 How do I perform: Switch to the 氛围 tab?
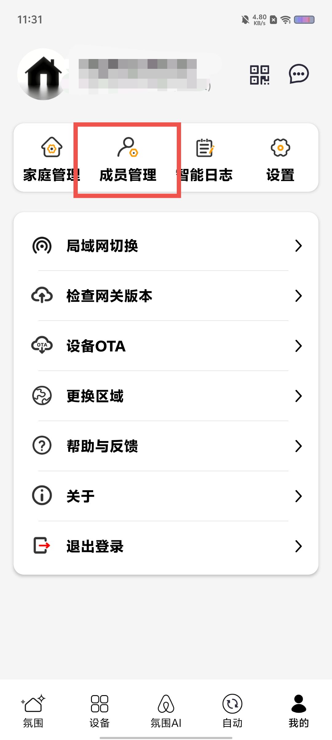click(33, 710)
